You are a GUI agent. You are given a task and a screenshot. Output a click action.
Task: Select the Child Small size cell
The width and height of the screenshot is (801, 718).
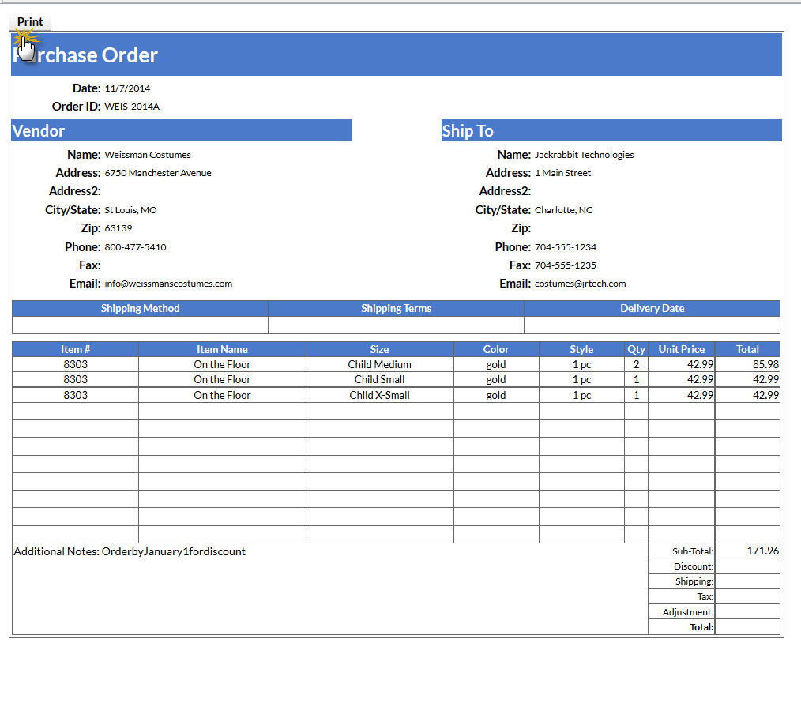(379, 380)
